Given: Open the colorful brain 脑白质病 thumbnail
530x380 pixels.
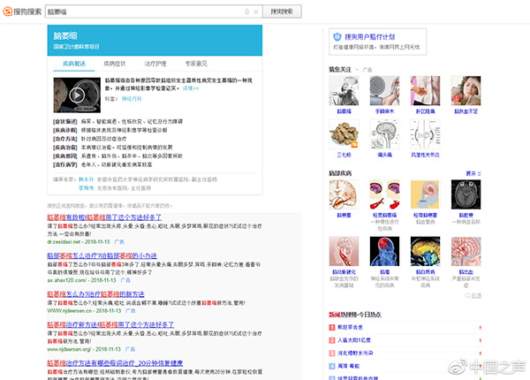Looking at the screenshot, I should (x=425, y=251).
